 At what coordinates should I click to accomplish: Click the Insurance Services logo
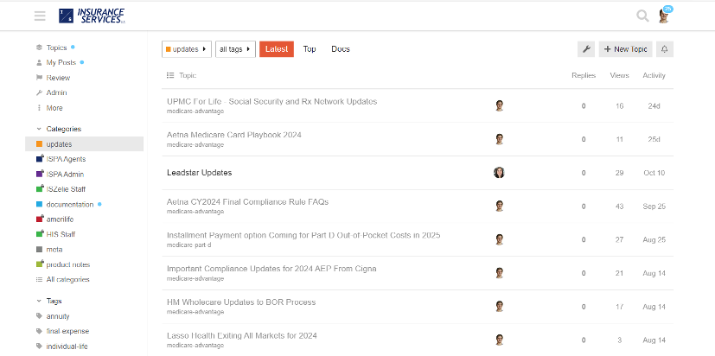click(92, 16)
